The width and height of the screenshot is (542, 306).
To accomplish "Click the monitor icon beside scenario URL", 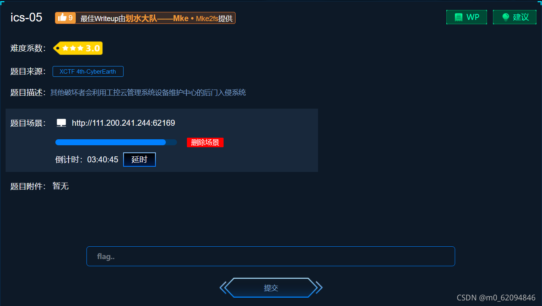I will (61, 123).
